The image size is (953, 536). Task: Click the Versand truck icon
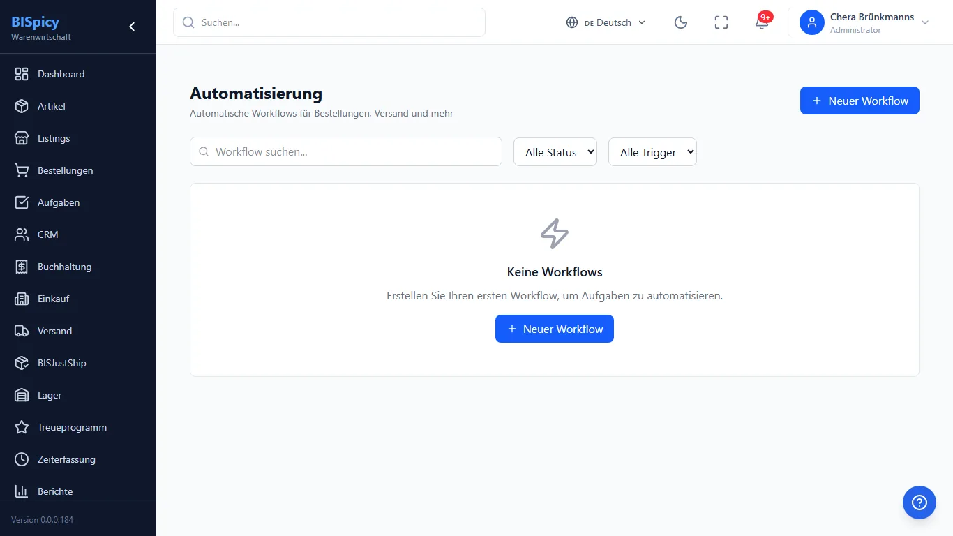[x=22, y=331]
